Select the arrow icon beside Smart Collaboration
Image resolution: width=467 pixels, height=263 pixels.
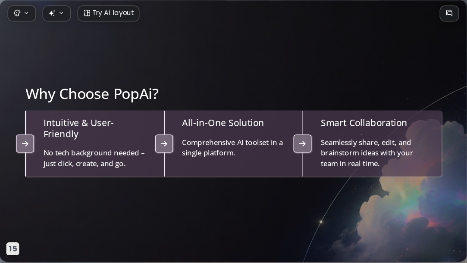point(302,143)
